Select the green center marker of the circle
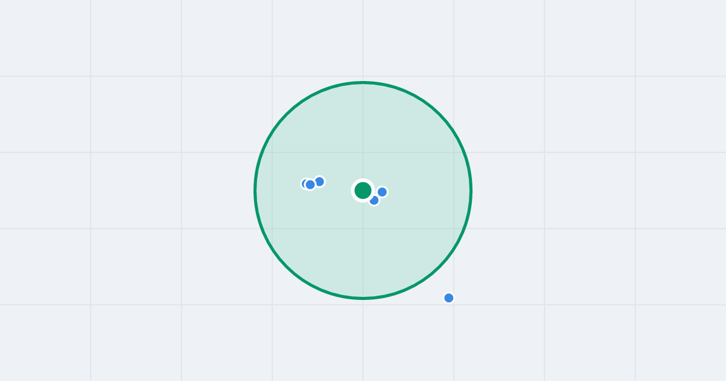The image size is (726, 381). coord(363,190)
